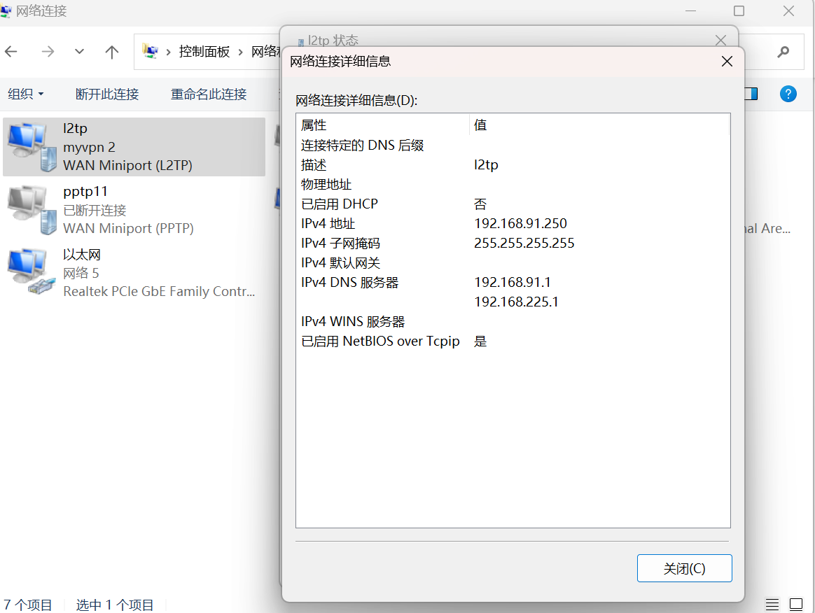Click subnet mask value 255.255.255.255
The height and width of the screenshot is (613, 815).
tap(524, 243)
